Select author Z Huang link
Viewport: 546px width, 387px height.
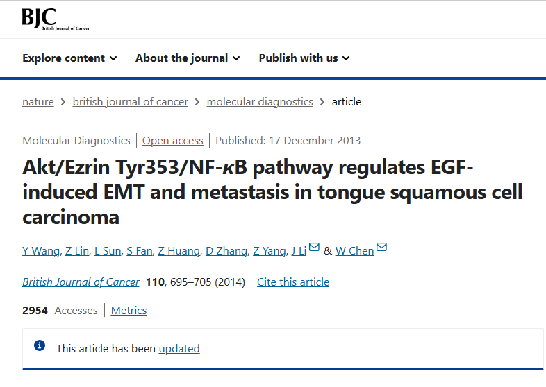[179, 250]
